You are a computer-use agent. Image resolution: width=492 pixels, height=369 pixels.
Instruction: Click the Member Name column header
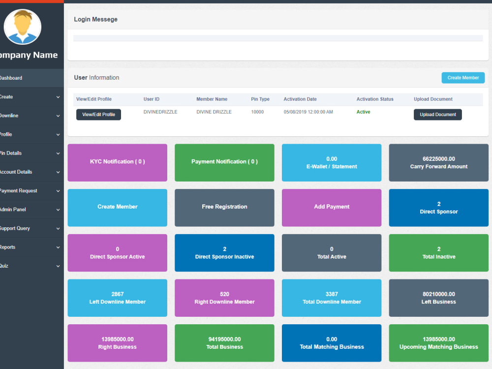212,99
